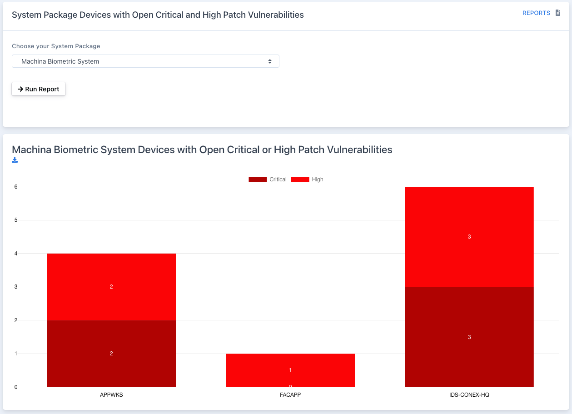Click the APPWKS axis label
The height and width of the screenshot is (414, 572).
pyautogui.click(x=111, y=395)
